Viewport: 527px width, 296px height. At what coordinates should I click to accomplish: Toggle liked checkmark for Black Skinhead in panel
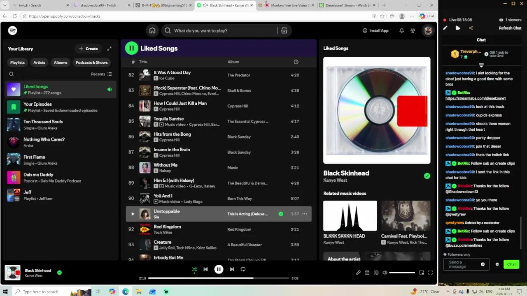pos(427,176)
